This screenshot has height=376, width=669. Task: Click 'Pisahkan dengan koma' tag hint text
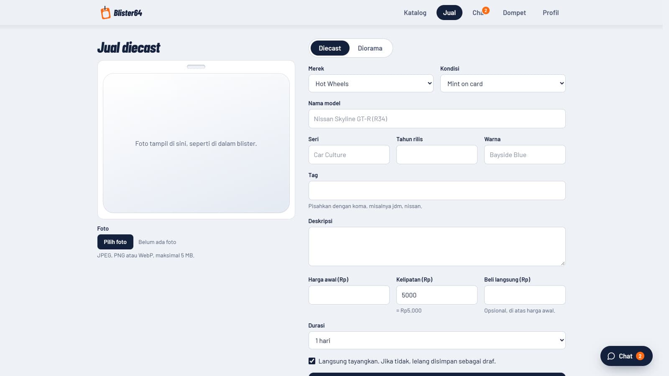[365, 206]
